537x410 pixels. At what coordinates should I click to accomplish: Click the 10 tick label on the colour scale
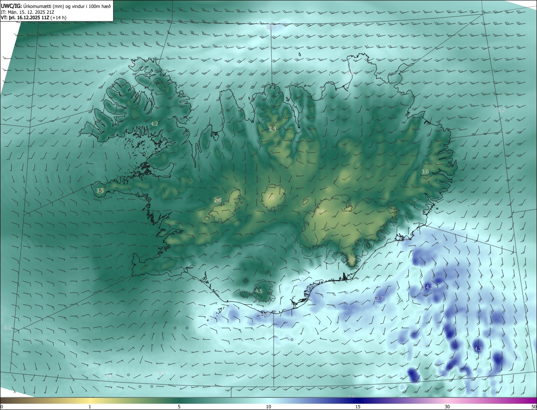(x=268, y=407)
